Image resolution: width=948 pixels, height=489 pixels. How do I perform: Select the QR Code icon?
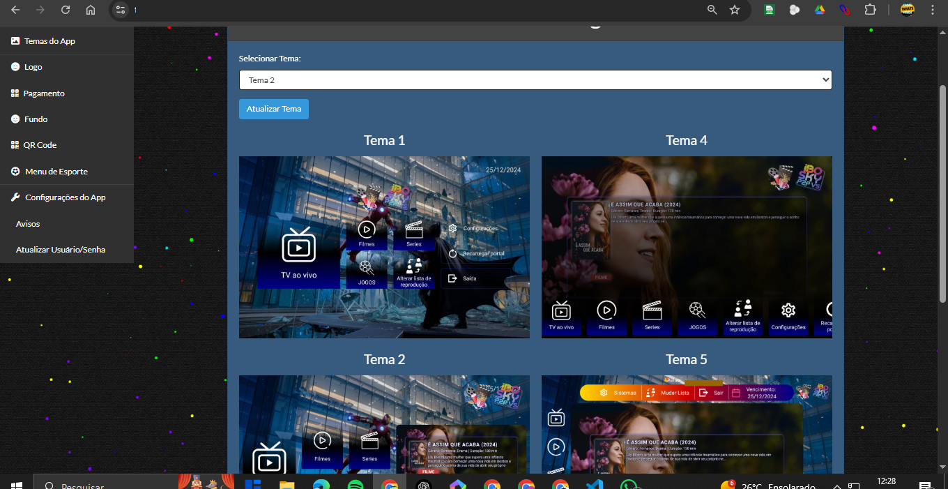[15, 144]
